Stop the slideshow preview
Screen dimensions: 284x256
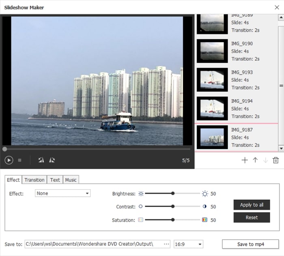(19, 160)
